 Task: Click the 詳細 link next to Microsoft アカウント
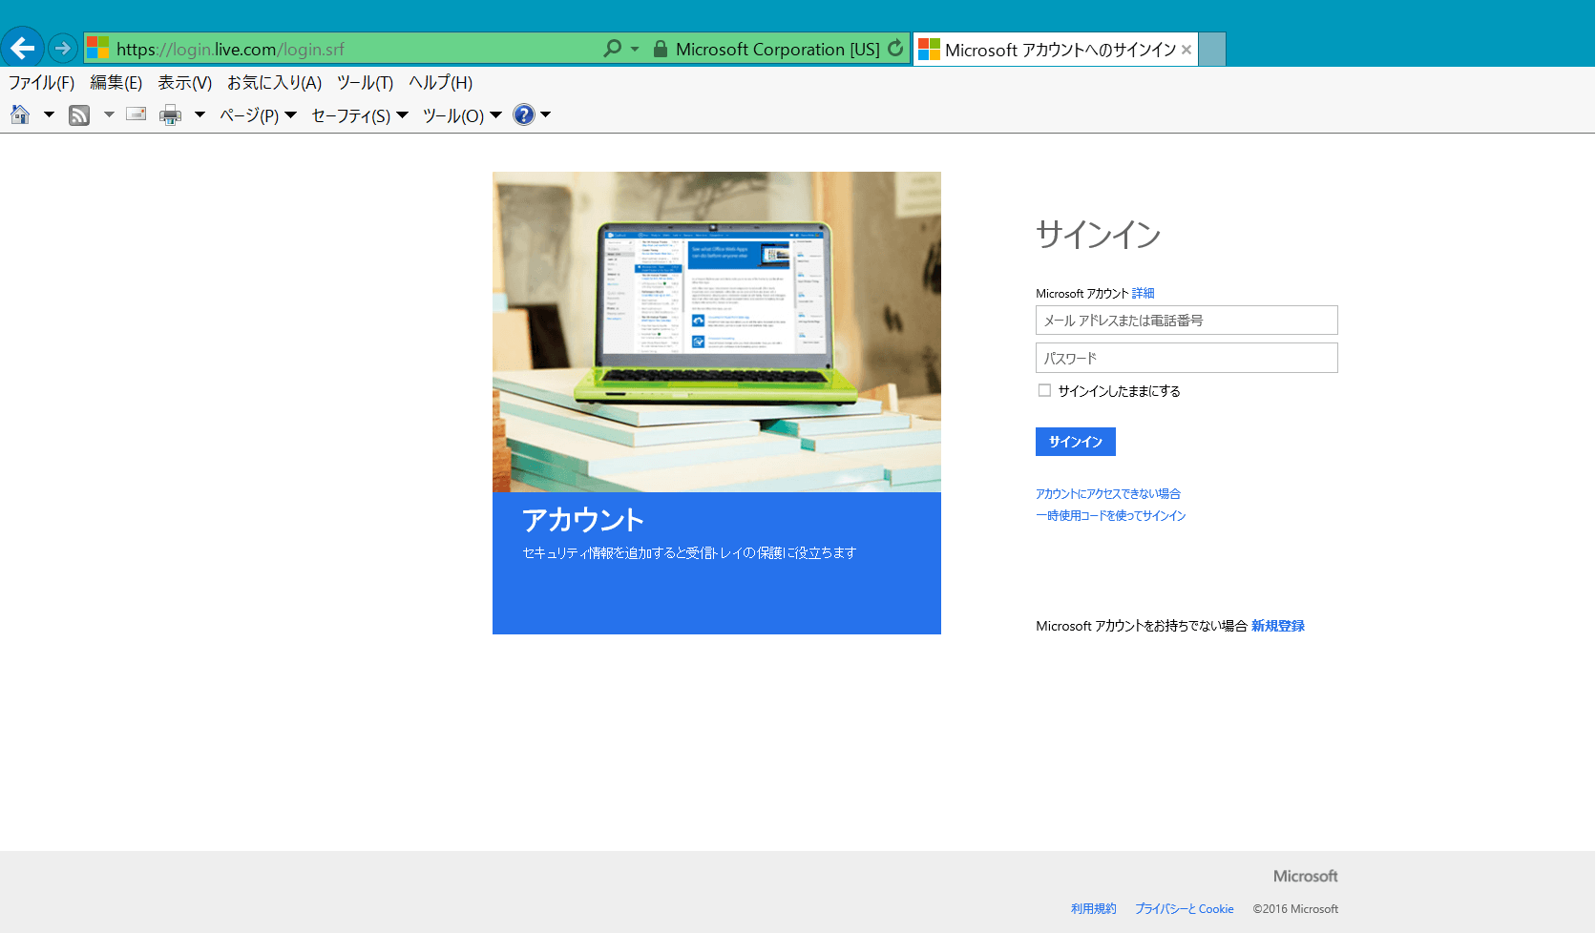tap(1143, 294)
